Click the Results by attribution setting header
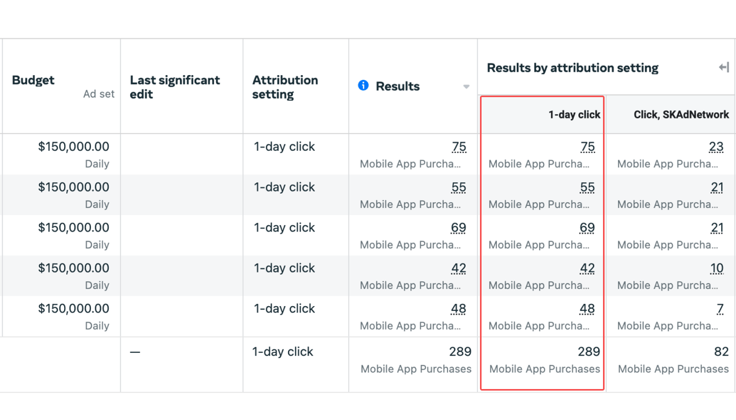The image size is (736, 420). tap(573, 68)
